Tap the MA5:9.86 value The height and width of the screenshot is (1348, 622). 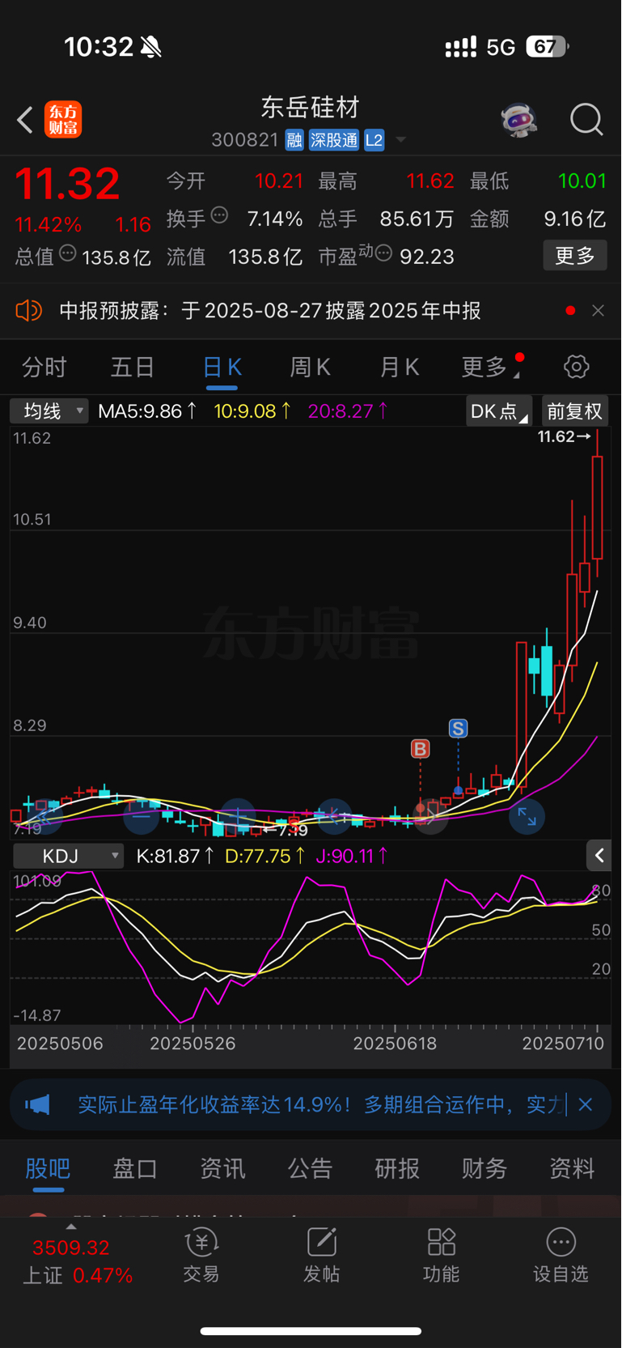click(147, 411)
